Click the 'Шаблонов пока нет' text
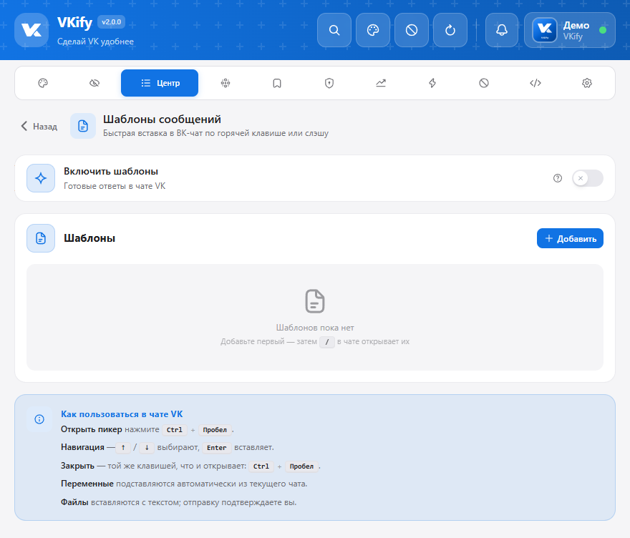Screen dimensions: 630x538 315,328
